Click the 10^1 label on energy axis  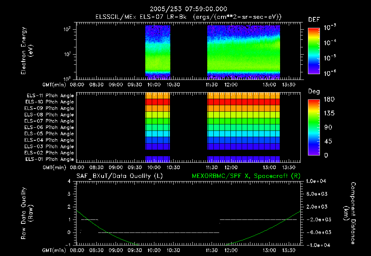pyautogui.click(x=67, y=54)
